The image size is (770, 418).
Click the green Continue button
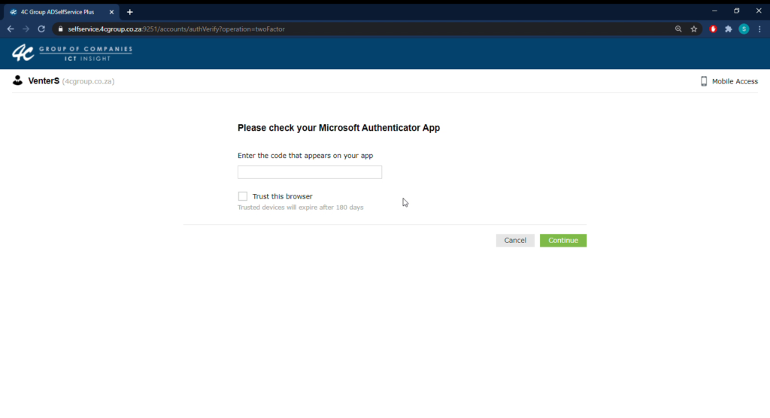(563, 240)
